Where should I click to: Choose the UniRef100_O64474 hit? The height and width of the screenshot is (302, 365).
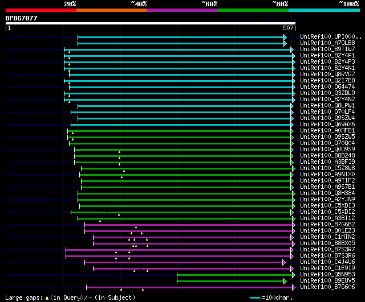(x=327, y=87)
